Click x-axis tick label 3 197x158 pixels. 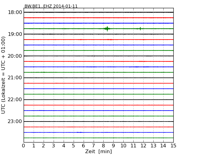pyautogui.click(x=54, y=146)
